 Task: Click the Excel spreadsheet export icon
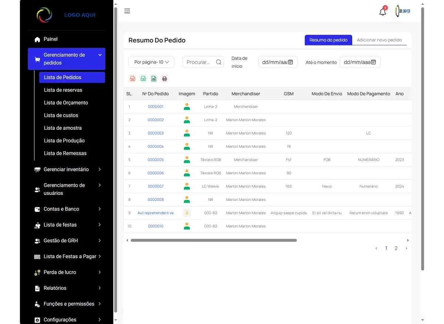pyautogui.click(x=154, y=78)
